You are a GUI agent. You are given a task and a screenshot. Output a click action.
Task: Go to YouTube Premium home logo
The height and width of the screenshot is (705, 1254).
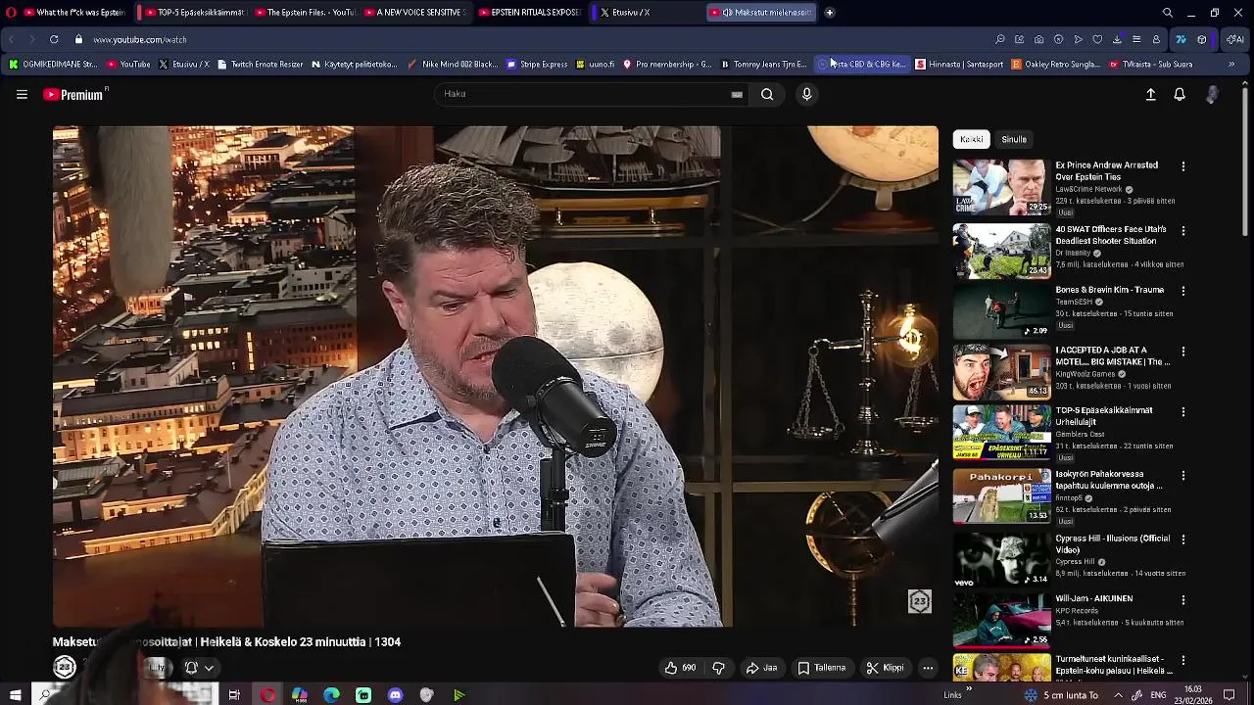[x=74, y=94]
